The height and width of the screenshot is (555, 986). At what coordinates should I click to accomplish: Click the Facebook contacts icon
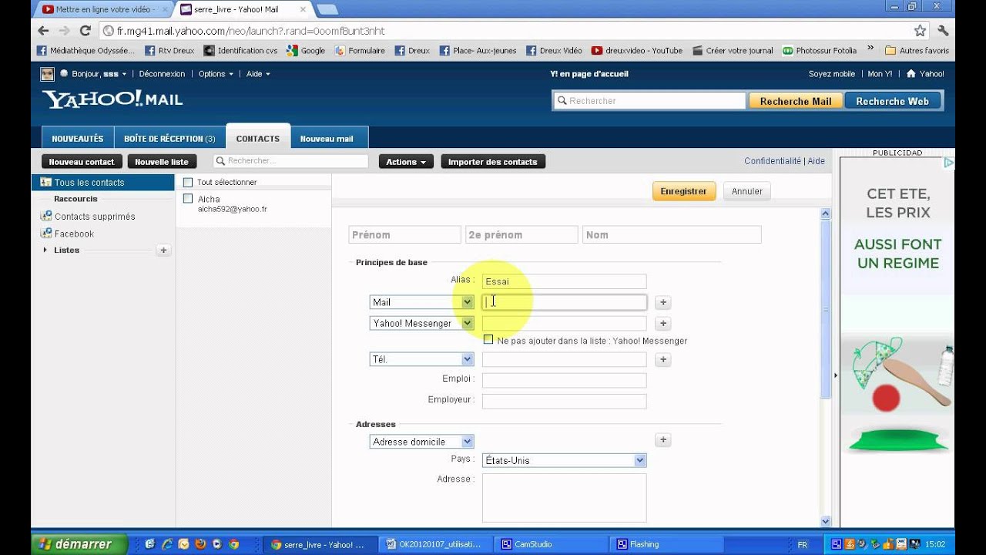[x=46, y=234]
